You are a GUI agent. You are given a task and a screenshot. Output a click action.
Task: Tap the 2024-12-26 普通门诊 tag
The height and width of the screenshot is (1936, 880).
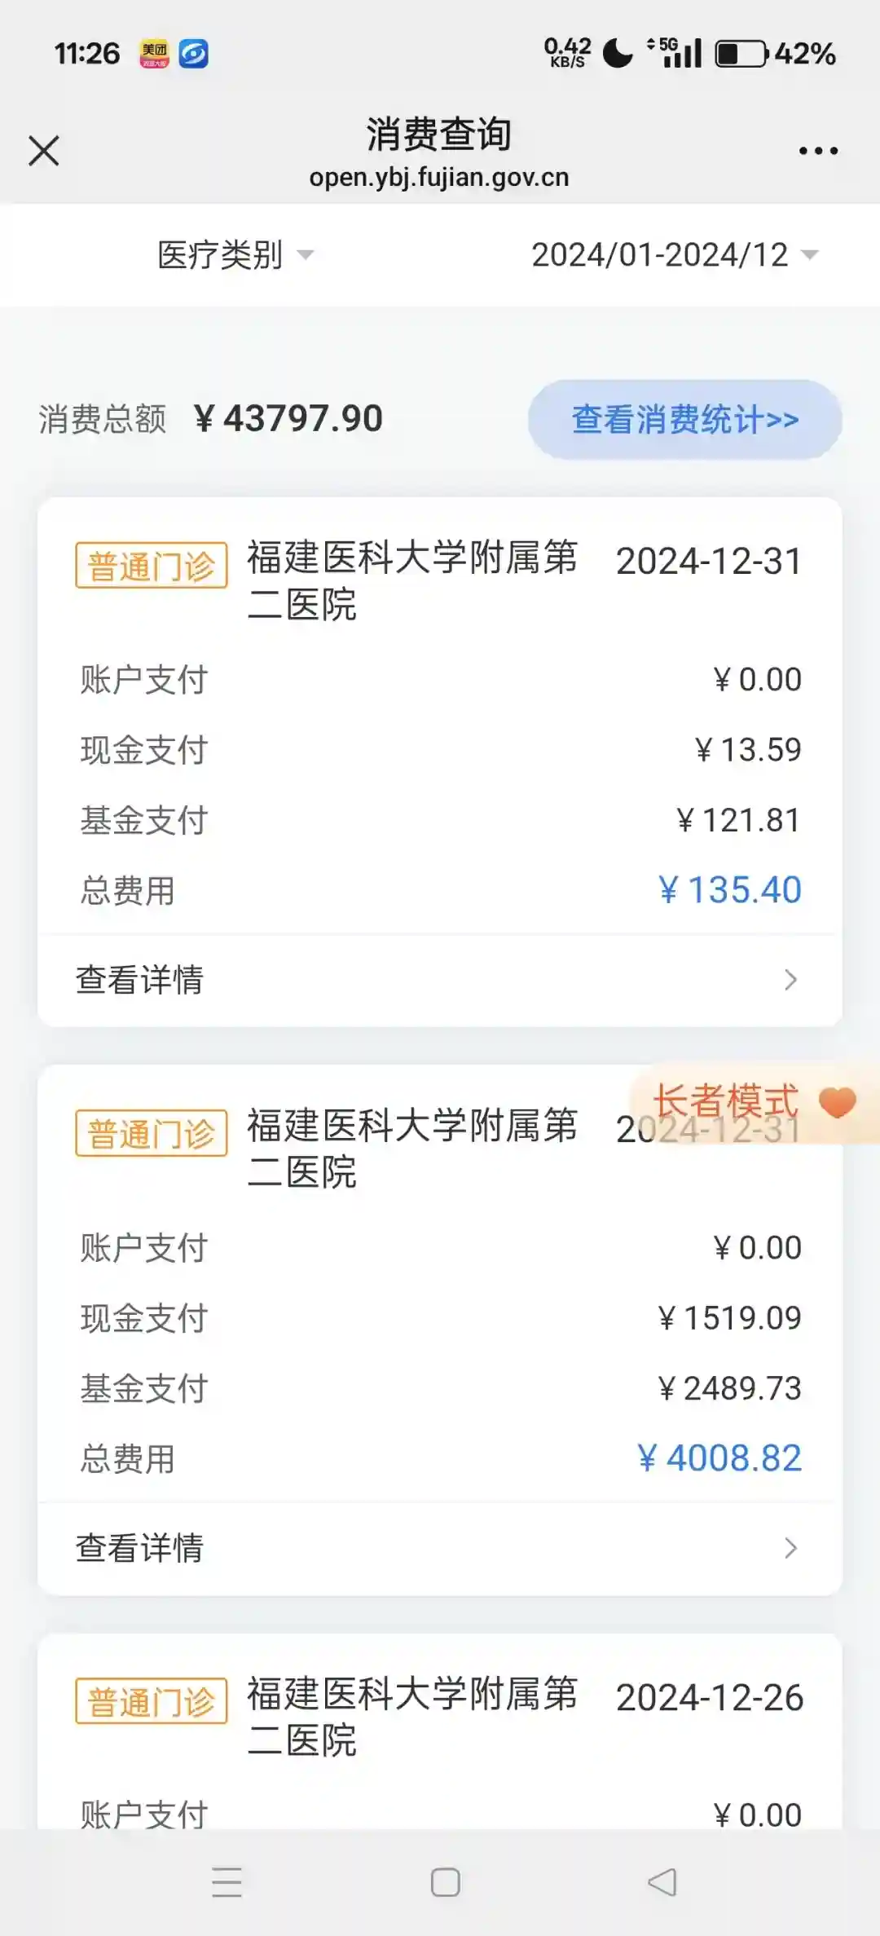coord(152,1700)
